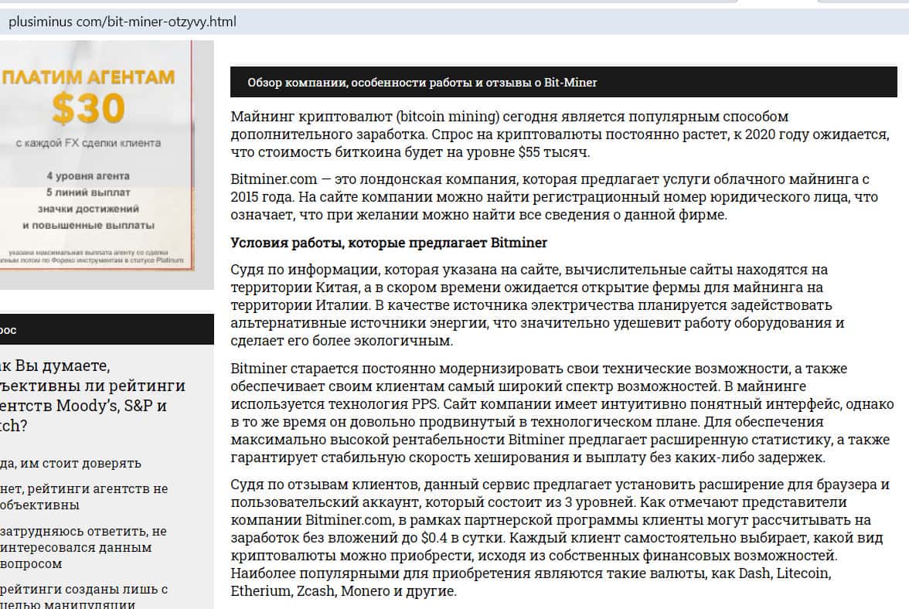Choose poll answer 'нет, рейтинги агентств не объективны'
909x609 pixels.
[x=84, y=497]
